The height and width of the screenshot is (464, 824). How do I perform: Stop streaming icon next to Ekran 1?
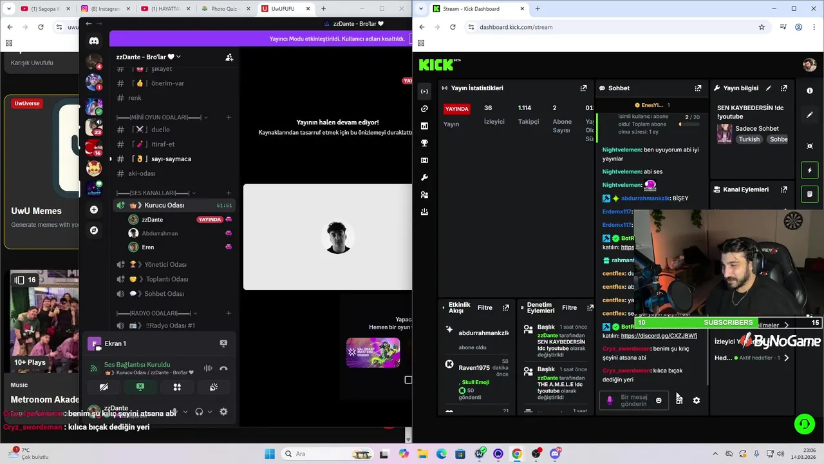[x=223, y=343]
